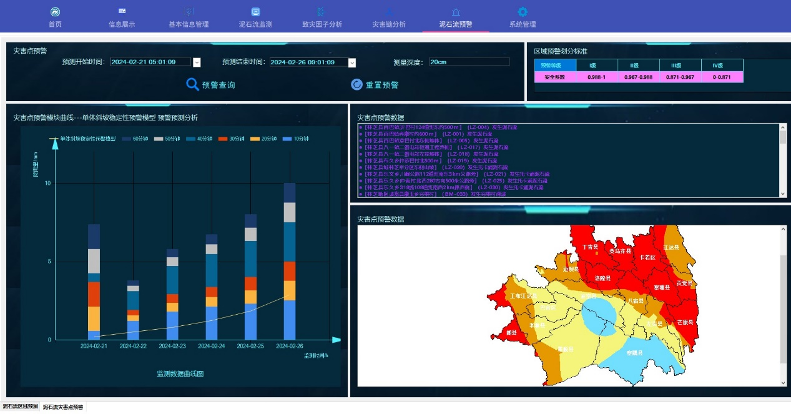
Task: Toggle the 30分钟 legend series
Action: (231, 139)
